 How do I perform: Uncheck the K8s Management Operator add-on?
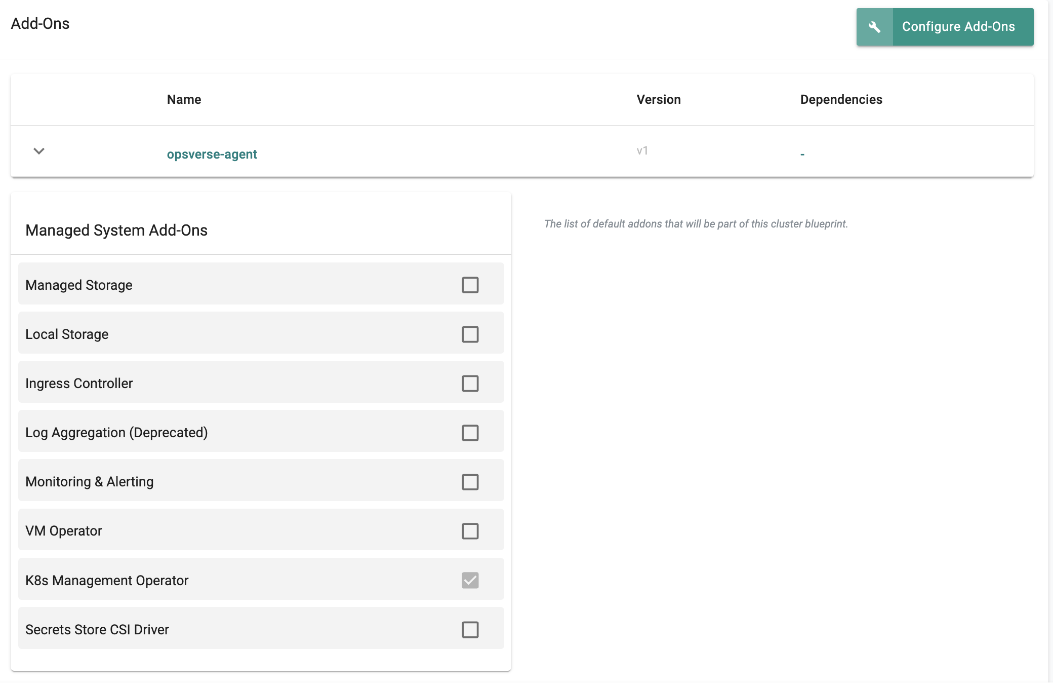[x=470, y=580]
